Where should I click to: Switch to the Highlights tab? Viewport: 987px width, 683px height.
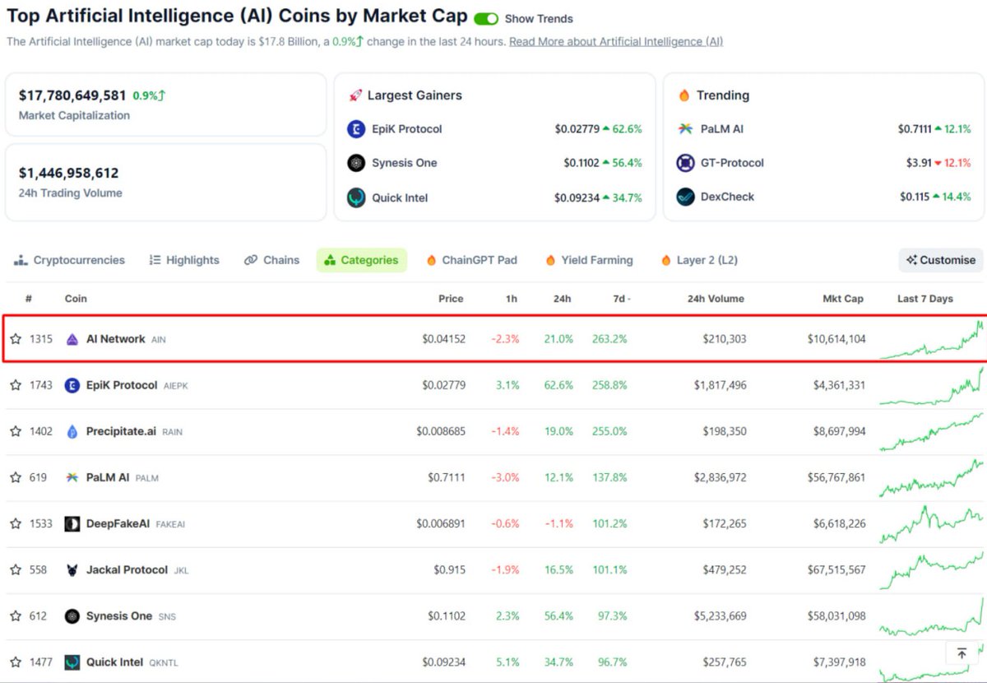183,260
